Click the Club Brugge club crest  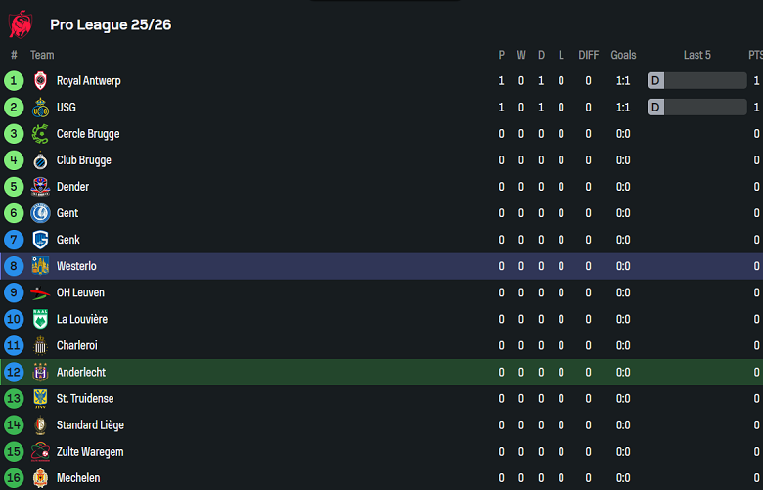click(40, 160)
